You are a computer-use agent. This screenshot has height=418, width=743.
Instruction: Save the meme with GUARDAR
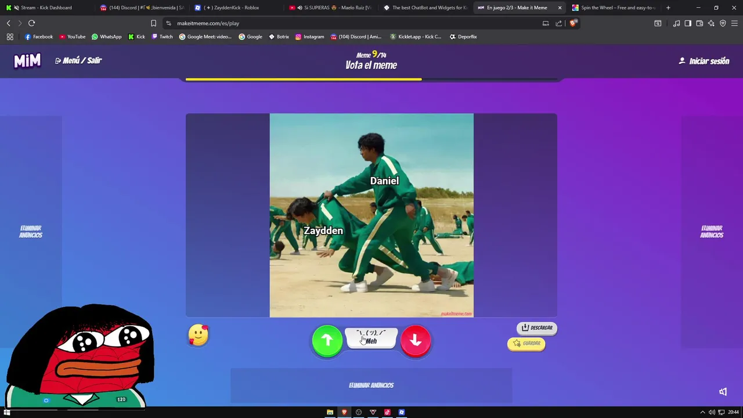526,344
